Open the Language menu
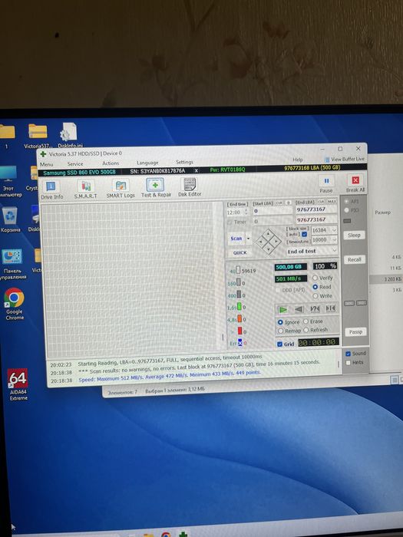The height and width of the screenshot is (537, 403). [x=147, y=163]
